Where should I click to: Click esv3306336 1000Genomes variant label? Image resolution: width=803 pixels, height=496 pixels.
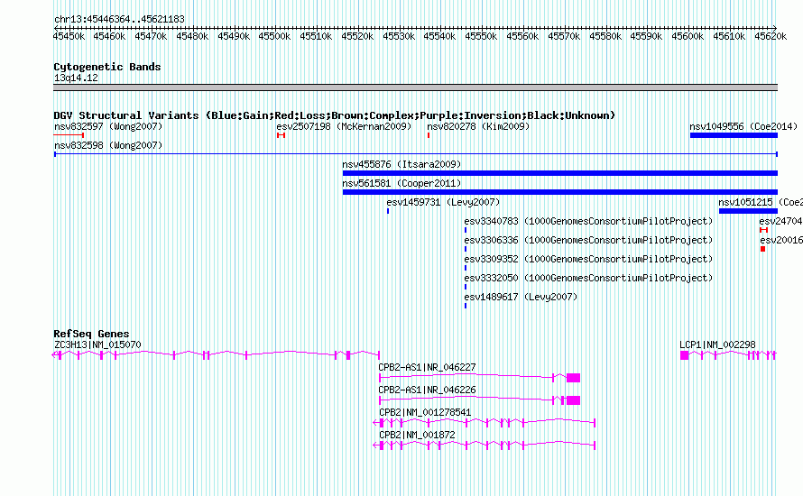click(588, 240)
